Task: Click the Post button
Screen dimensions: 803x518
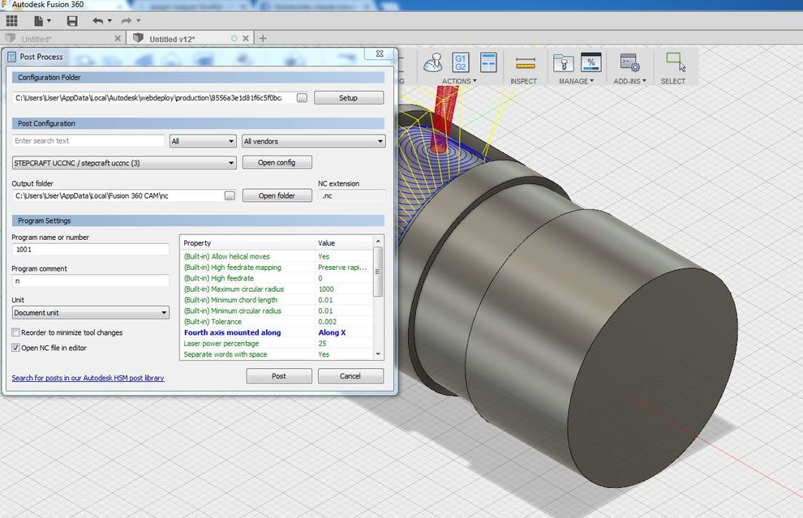Action: (278, 375)
